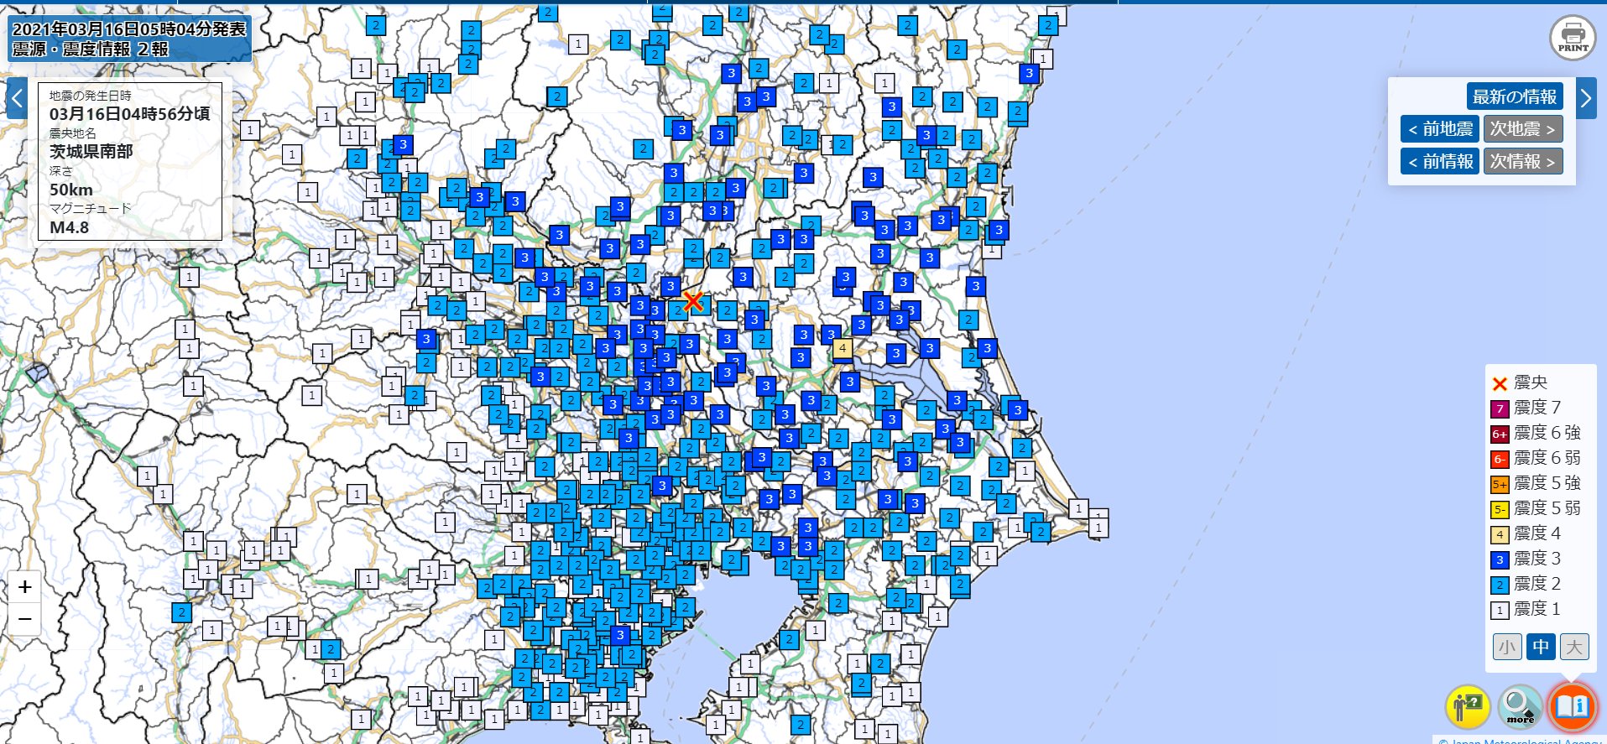This screenshot has width=1607, height=744.
Task: Click the yellow intensity 4 station marker
Action: click(843, 348)
